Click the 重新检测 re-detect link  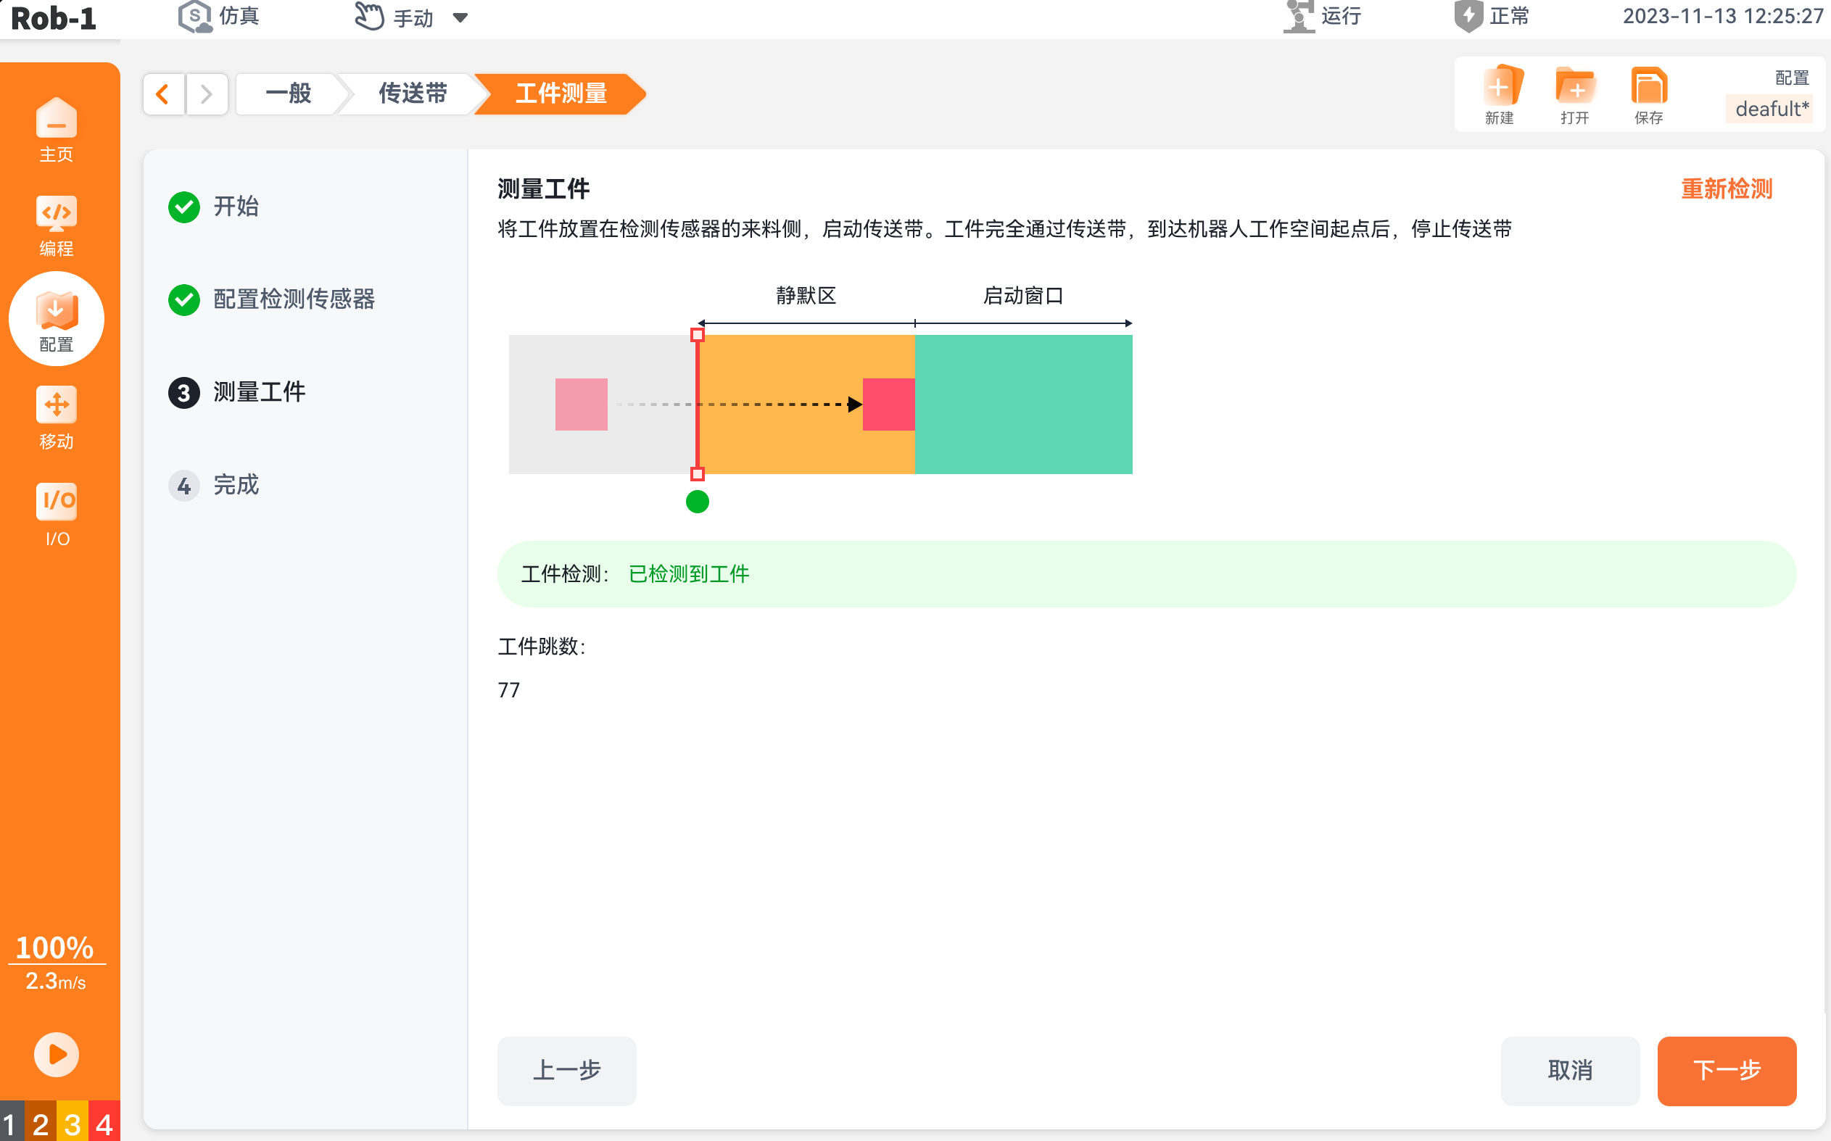(x=1726, y=188)
